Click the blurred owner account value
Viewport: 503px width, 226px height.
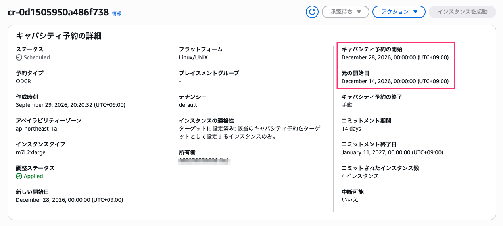[x=205, y=161]
